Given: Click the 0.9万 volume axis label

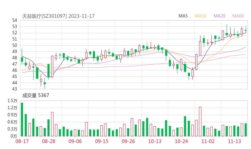Looking at the screenshot, I should click(12, 115).
